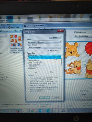The height and width of the screenshot is (122, 92).
Task: Open Microsoft Edge taskbar icon
Action: (48, 111)
